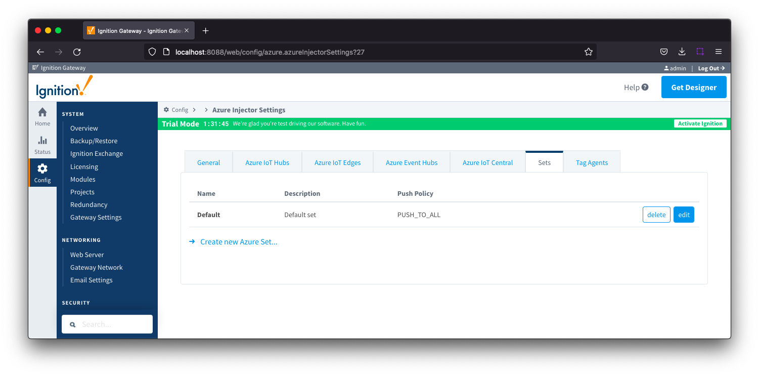The width and height of the screenshot is (759, 376).
Task: Delete the Default set
Action: (x=656, y=215)
